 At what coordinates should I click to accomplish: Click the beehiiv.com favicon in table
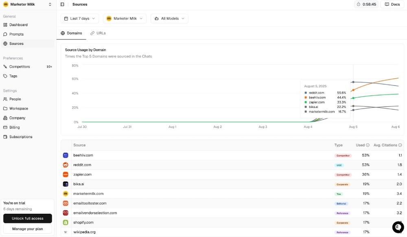click(x=66, y=155)
